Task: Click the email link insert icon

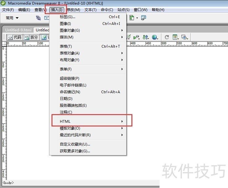Action: (x=47, y=18)
